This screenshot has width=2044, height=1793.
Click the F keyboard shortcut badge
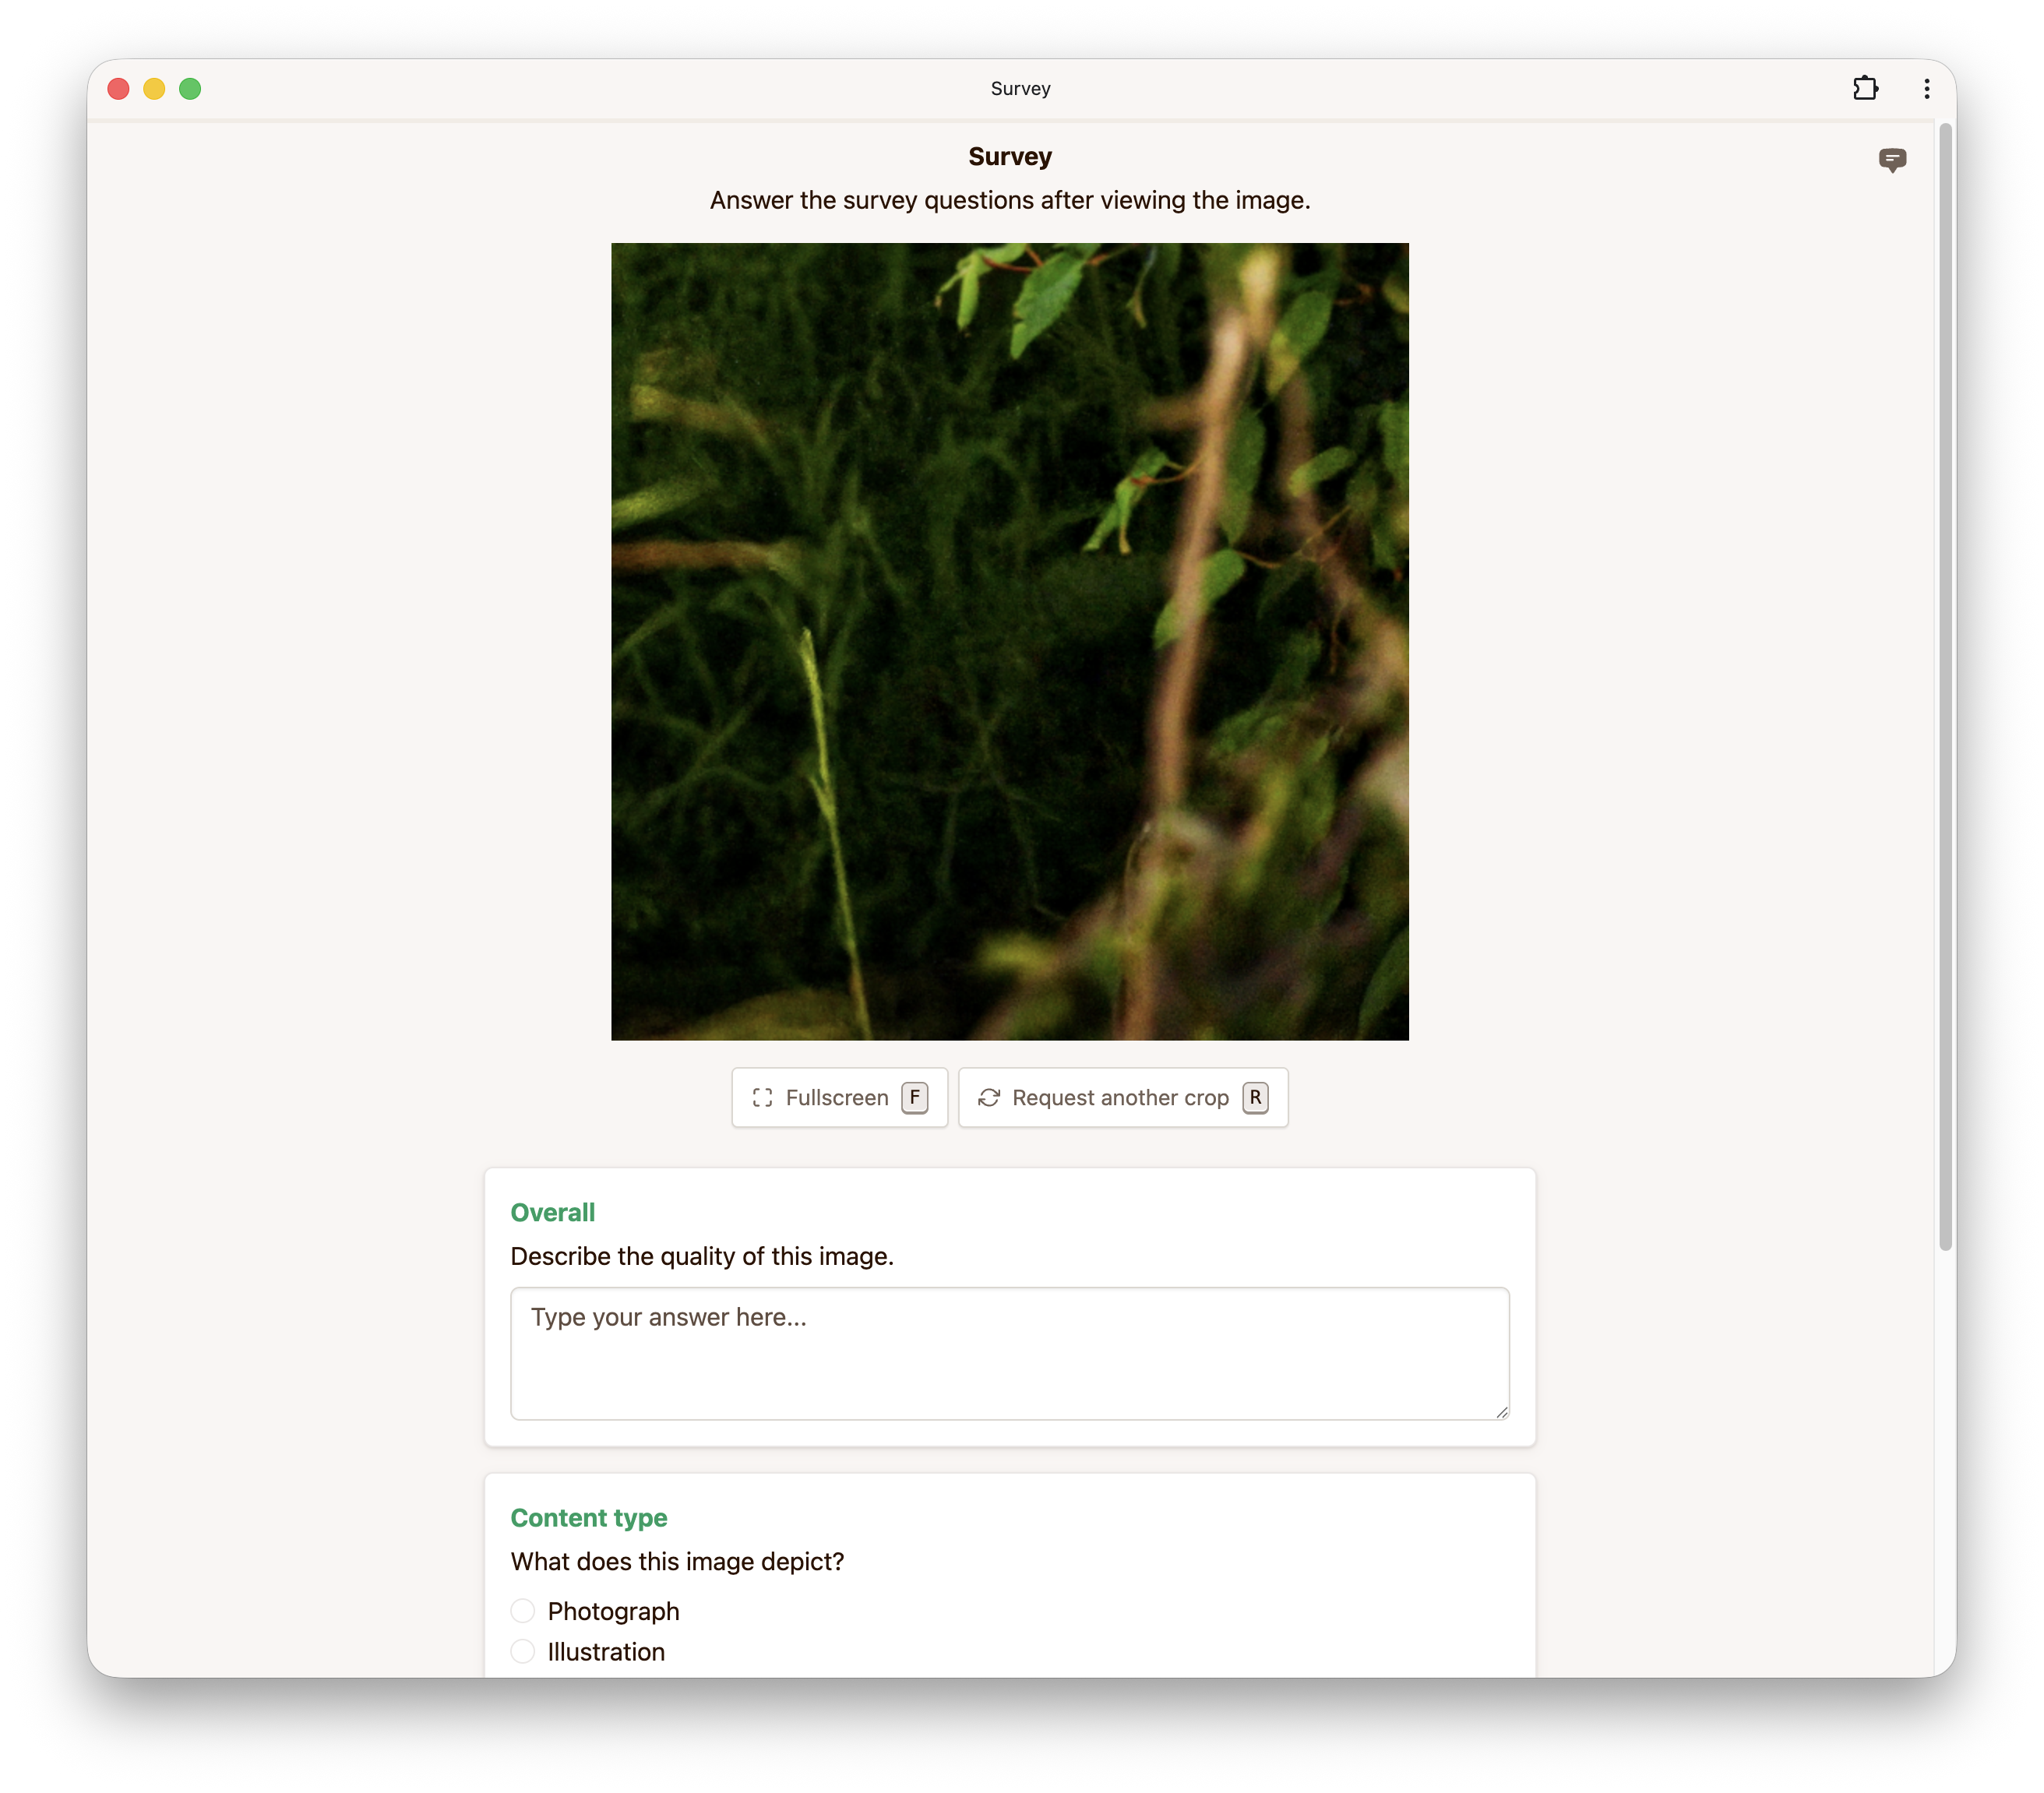click(913, 1097)
